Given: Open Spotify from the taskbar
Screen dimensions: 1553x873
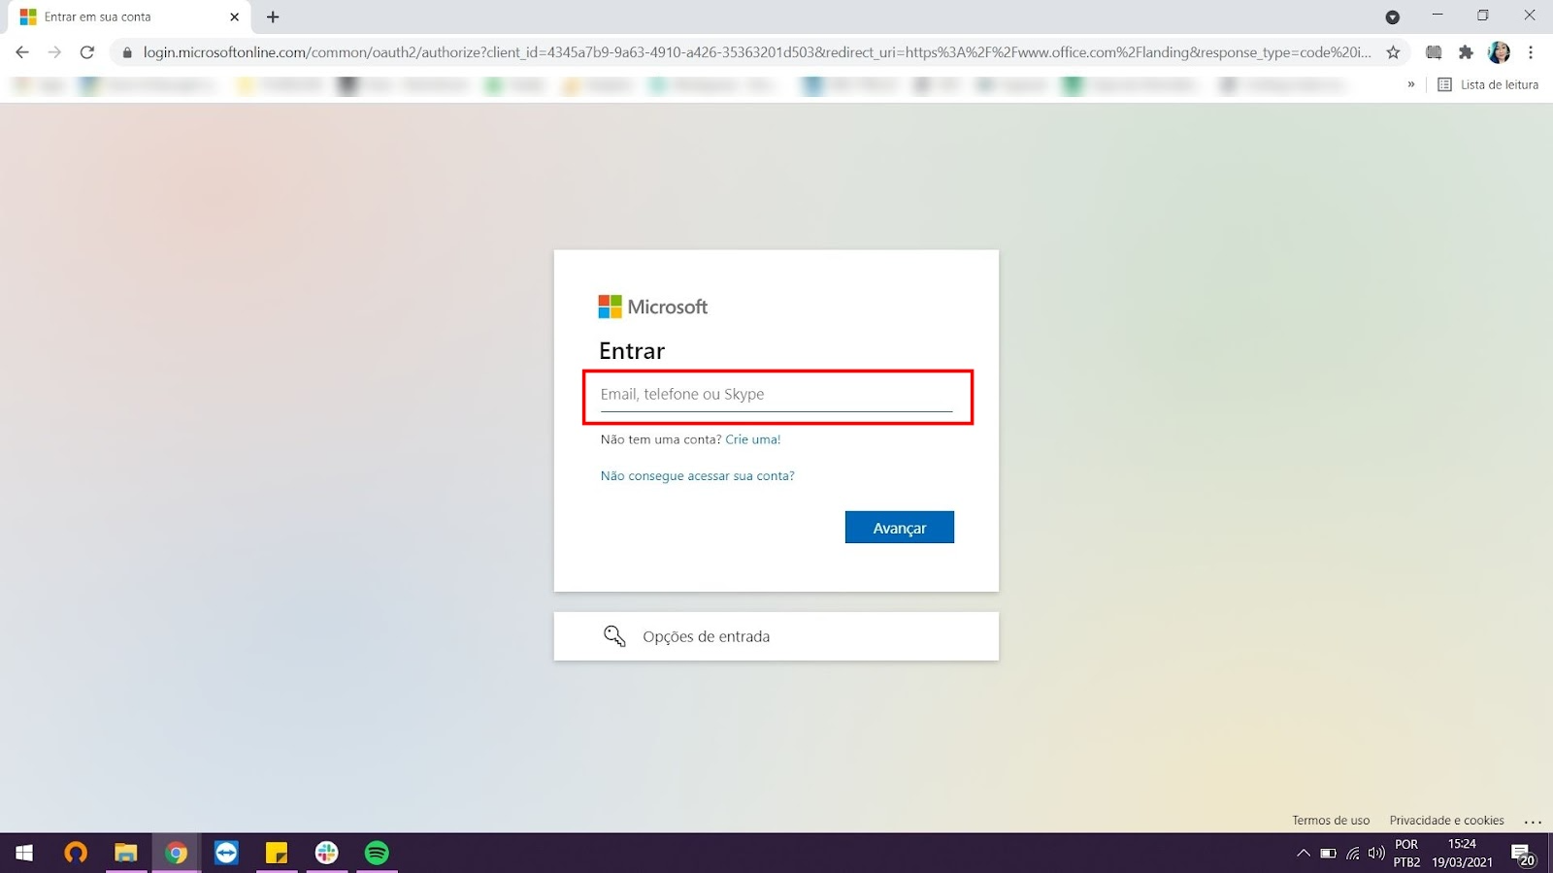Looking at the screenshot, I should click(x=377, y=853).
